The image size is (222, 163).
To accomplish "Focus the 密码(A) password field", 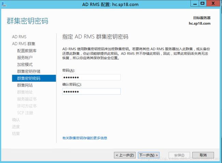I will [91, 77].
